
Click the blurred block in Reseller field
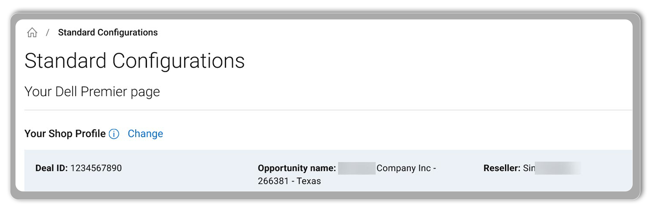[x=557, y=168]
